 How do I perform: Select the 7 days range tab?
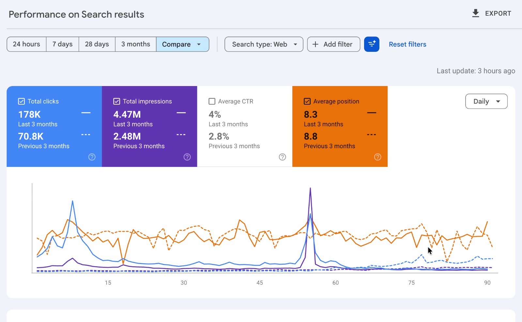tap(63, 44)
